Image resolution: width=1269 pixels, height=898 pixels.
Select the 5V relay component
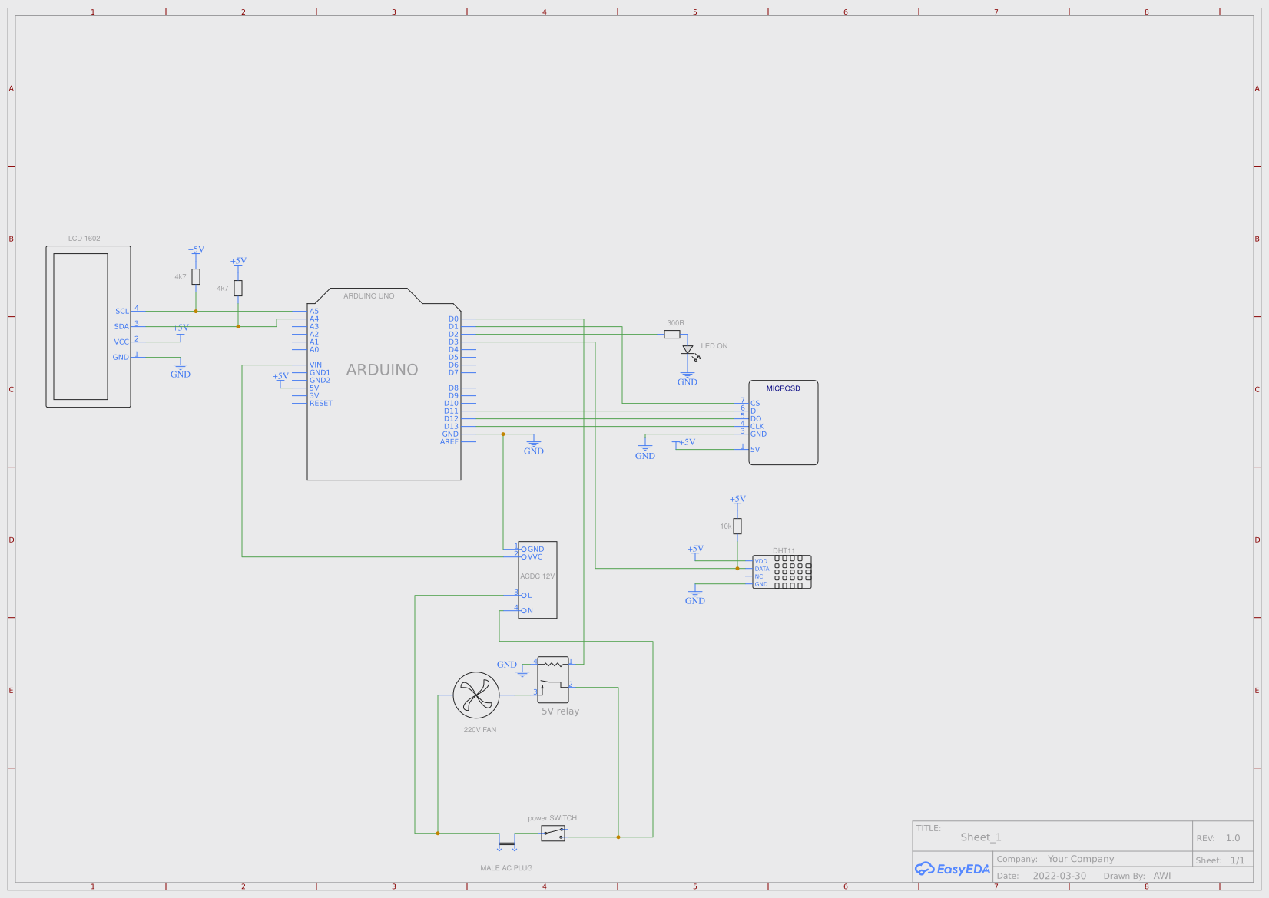click(x=553, y=679)
